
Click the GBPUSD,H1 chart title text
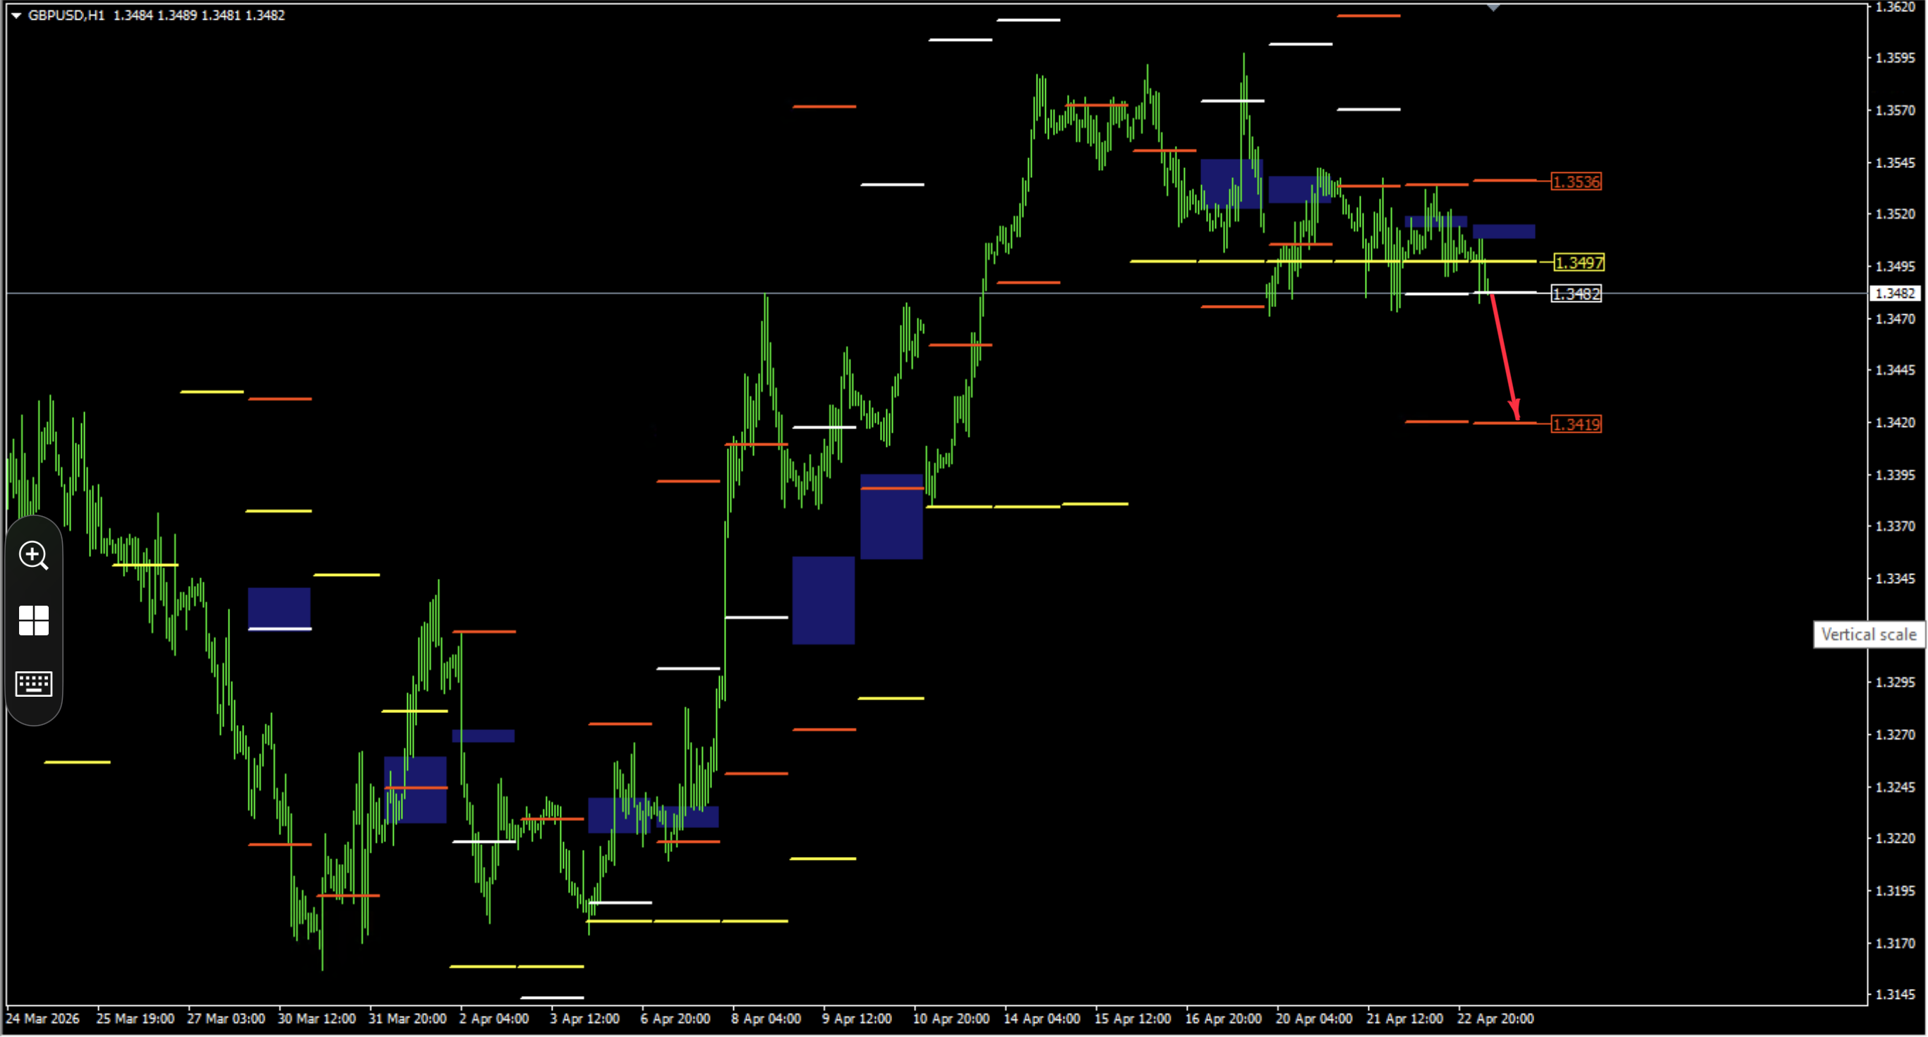point(66,16)
